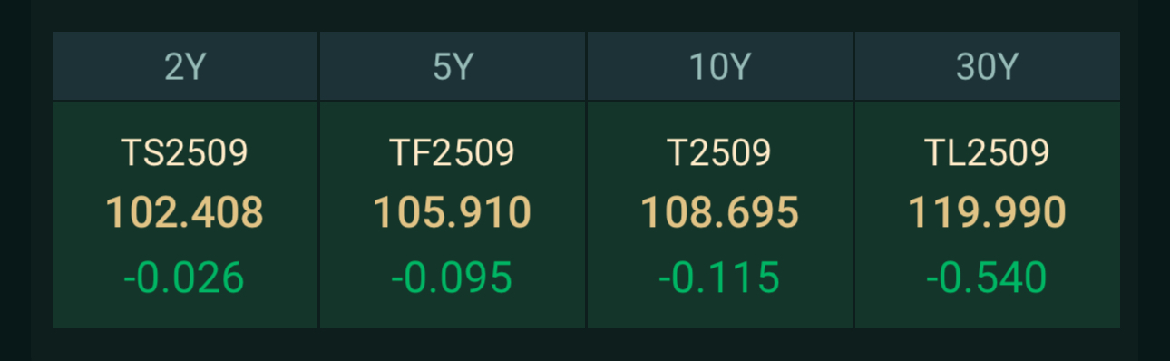
Task: Click the 119.990 price value
Action: [988, 213]
